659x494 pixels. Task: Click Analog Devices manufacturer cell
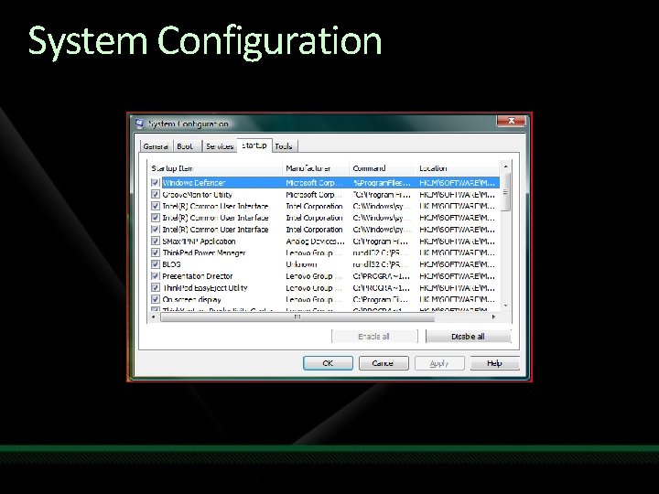(315, 242)
